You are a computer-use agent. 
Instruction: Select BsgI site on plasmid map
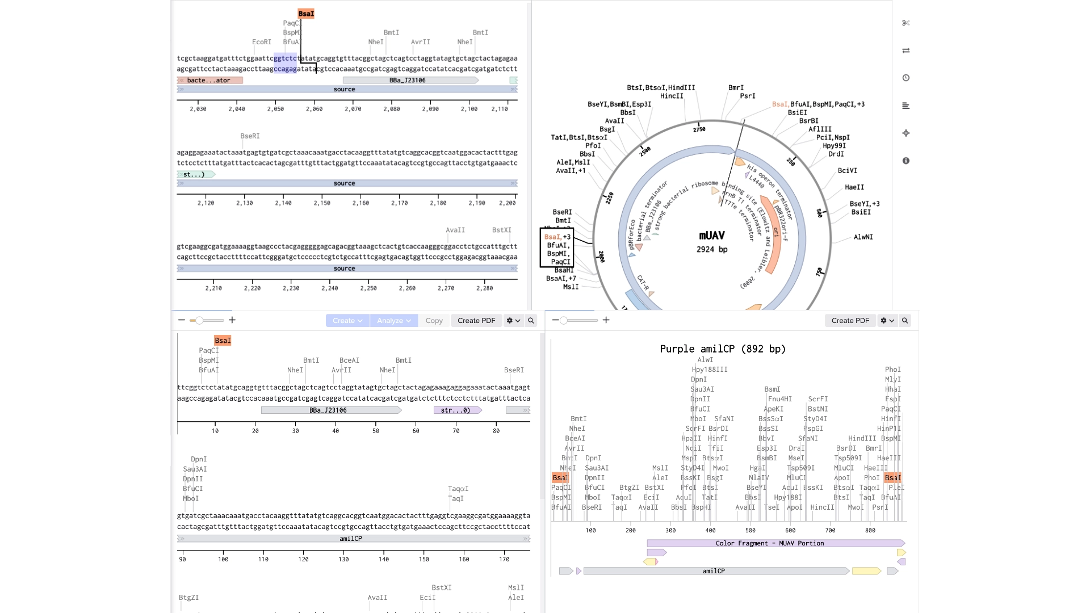coord(607,129)
